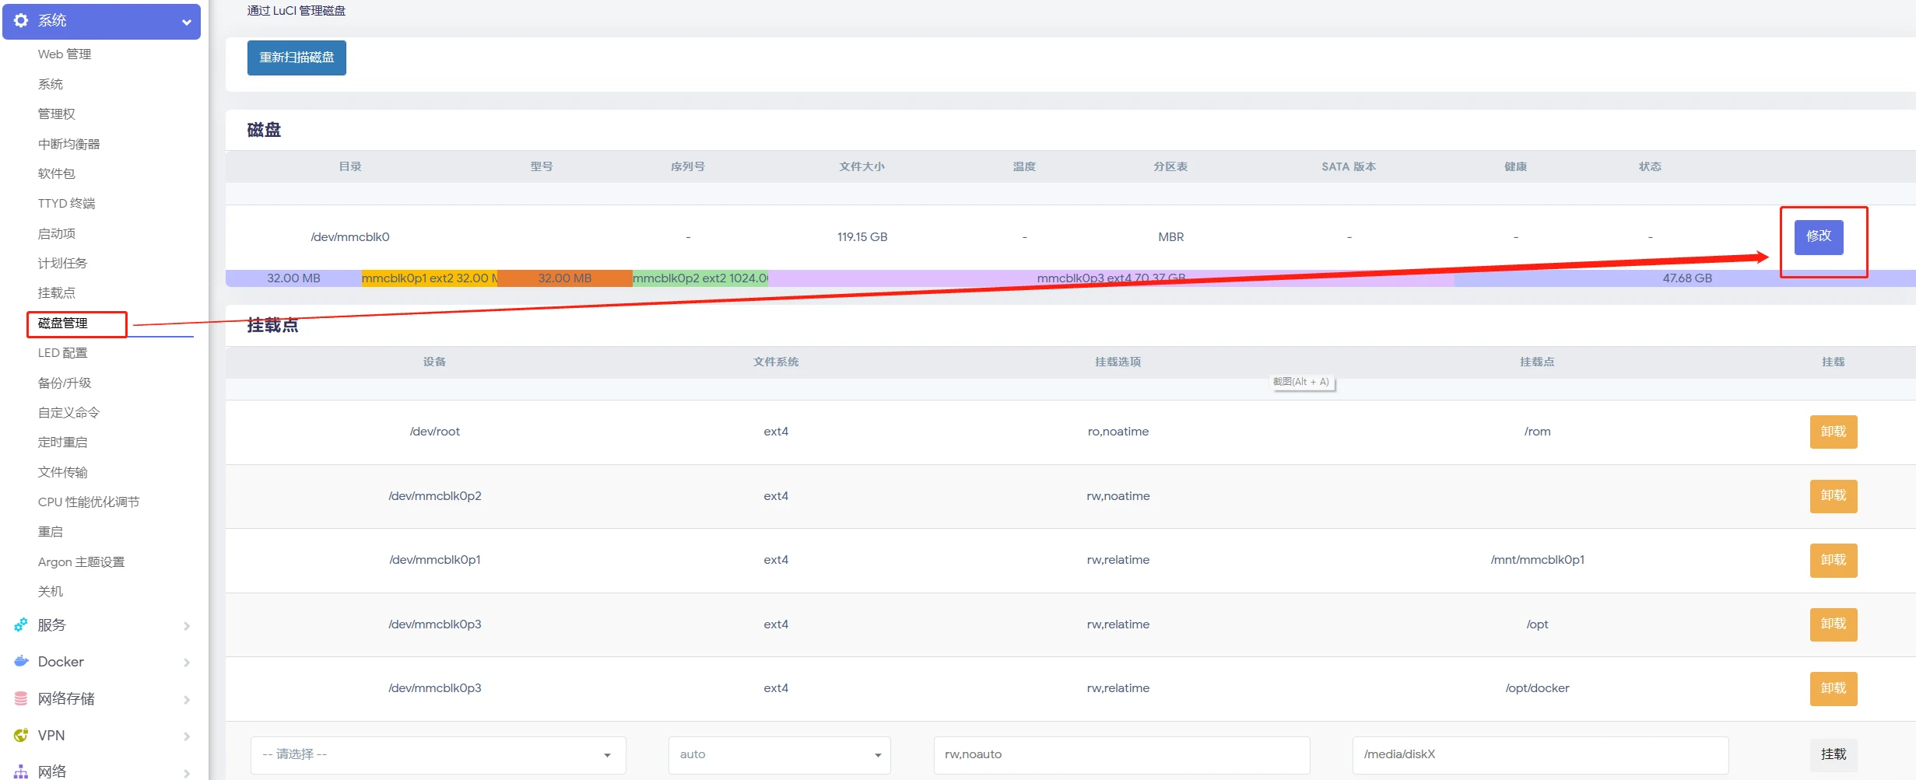This screenshot has height=780, width=1916.
Task: Click the yellow mmcblk0p1 partition segment
Action: point(429,278)
